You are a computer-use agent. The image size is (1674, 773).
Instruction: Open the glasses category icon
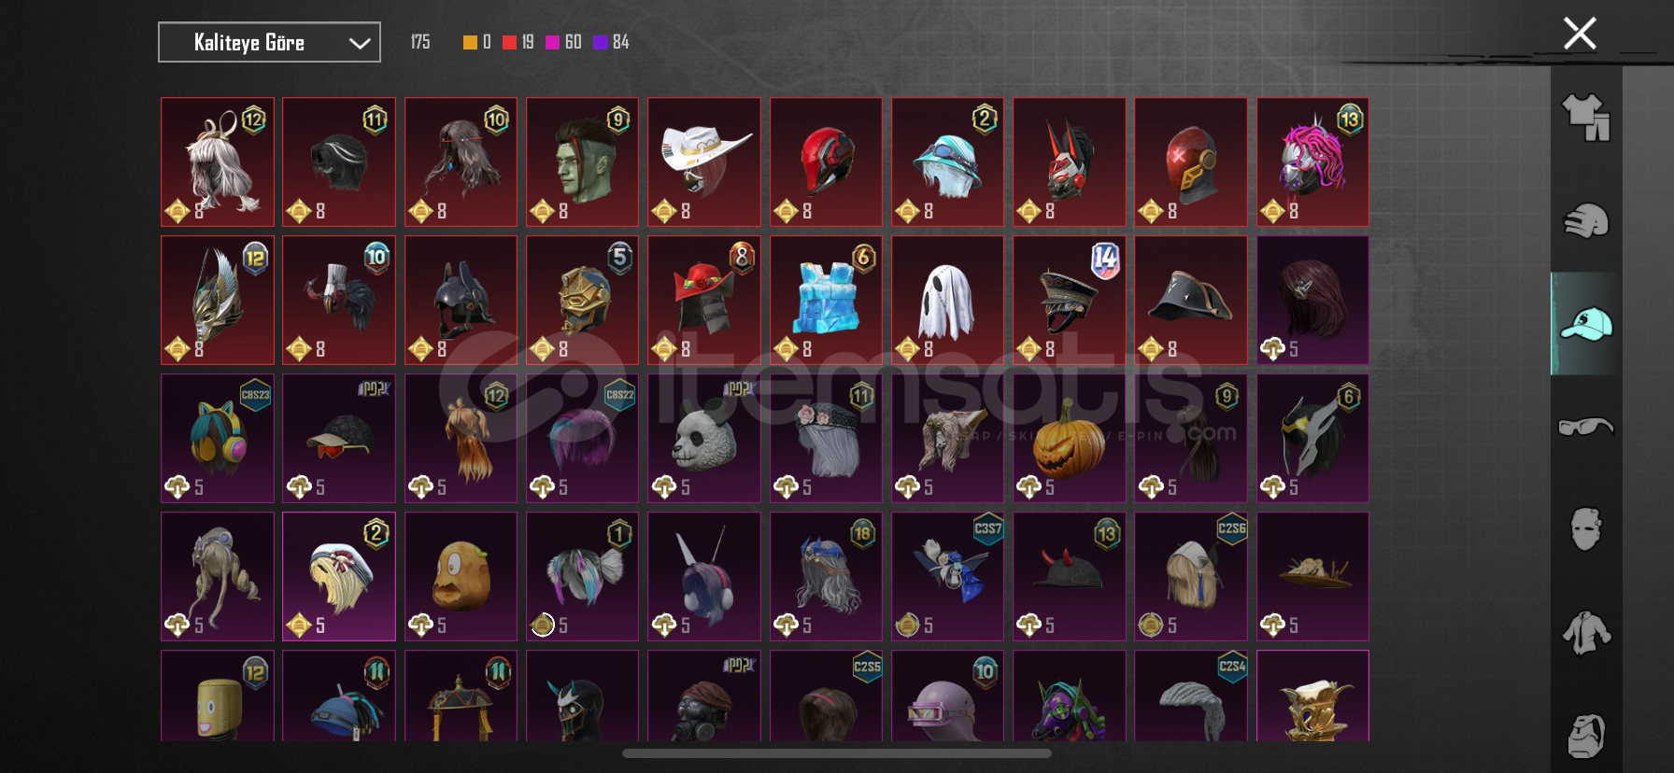[1586, 427]
